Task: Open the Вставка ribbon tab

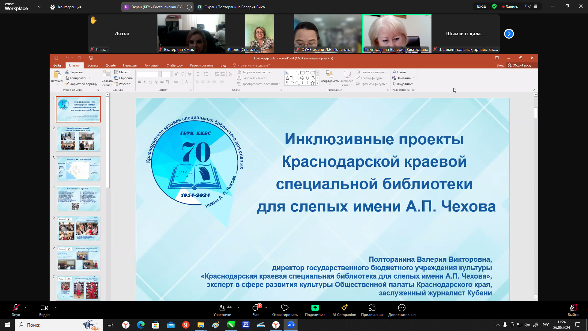Action: [93, 65]
